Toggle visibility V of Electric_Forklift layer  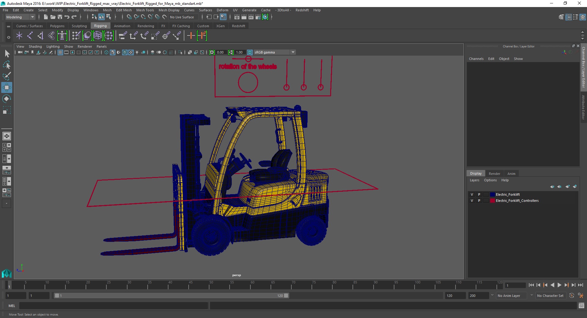click(472, 194)
